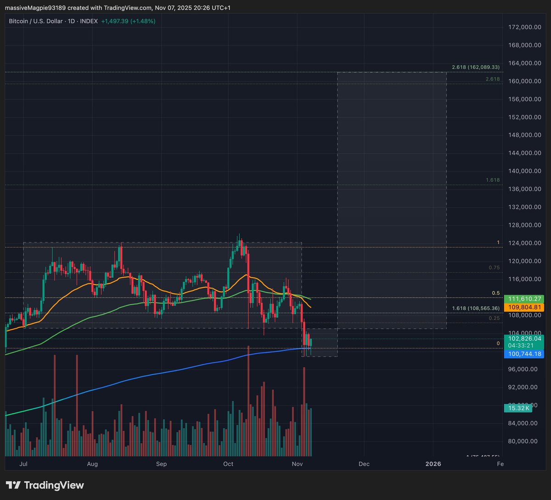Select the orange 109,804.81 price label
Image resolution: width=551 pixels, height=500 pixels.
(x=524, y=307)
